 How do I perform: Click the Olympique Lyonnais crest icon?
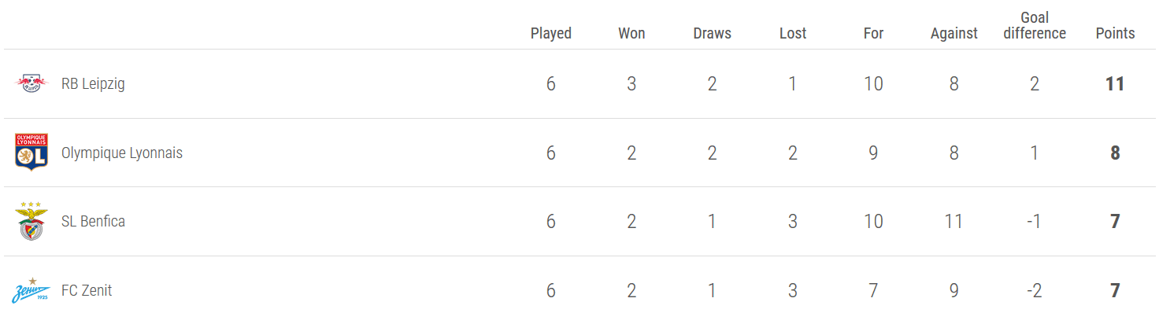point(31,152)
